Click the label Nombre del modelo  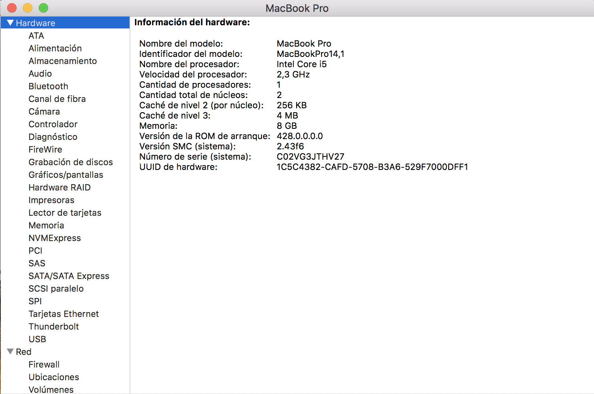[181, 43]
